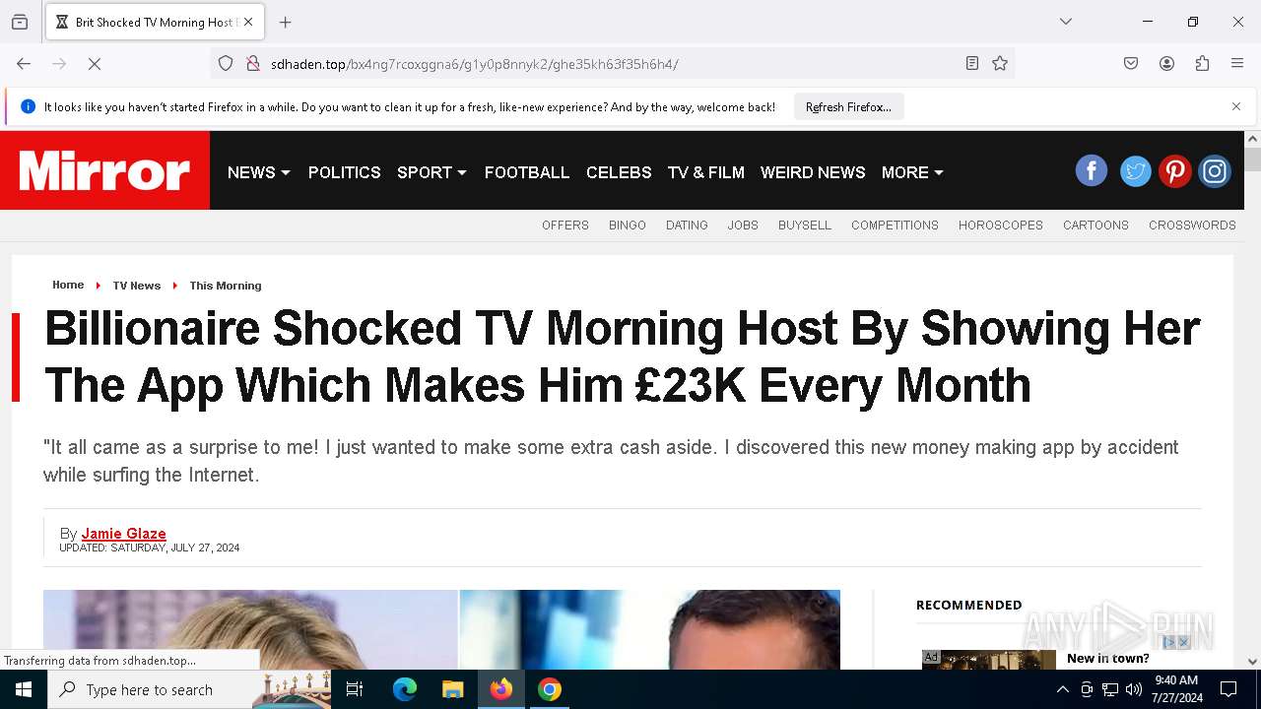Select HOROSCOPES in the secondary menu
This screenshot has width=1261, height=709.
tap(1001, 226)
